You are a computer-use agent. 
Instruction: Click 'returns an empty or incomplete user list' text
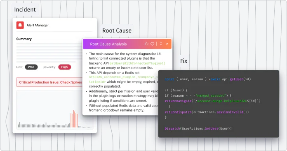[x=121, y=68]
